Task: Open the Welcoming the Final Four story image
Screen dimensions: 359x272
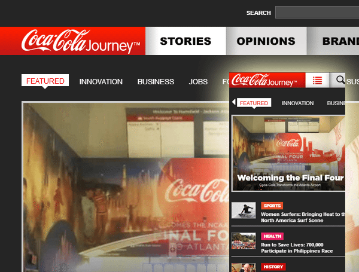Action: 288,153
